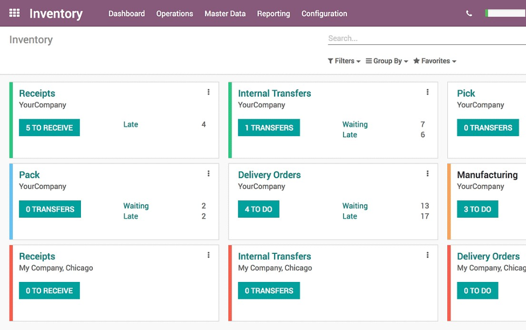Focus the Search input field

tap(427, 38)
